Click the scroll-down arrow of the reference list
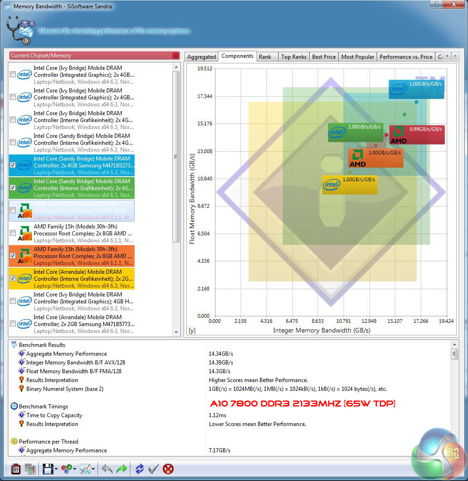 coord(176,332)
